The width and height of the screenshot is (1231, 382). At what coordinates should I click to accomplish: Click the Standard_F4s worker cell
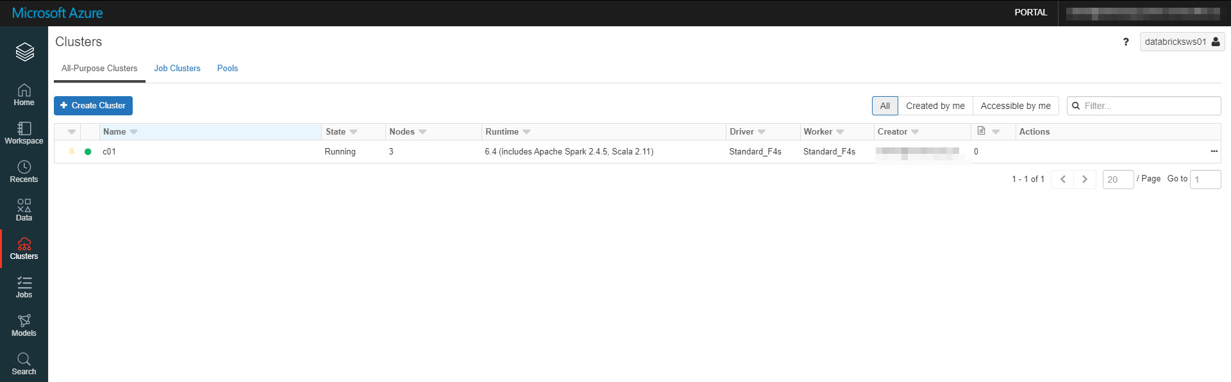829,152
